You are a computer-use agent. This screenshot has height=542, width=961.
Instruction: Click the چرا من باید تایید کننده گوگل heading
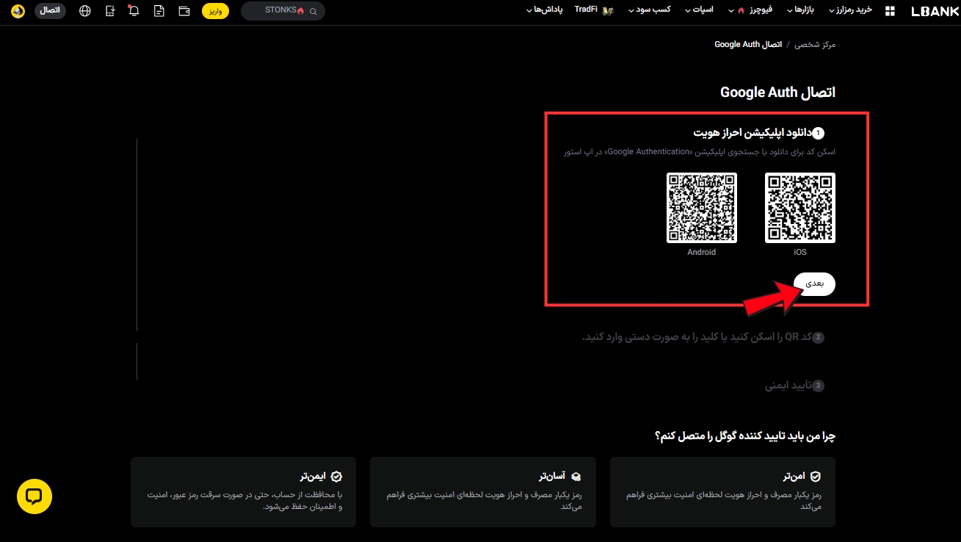745,436
